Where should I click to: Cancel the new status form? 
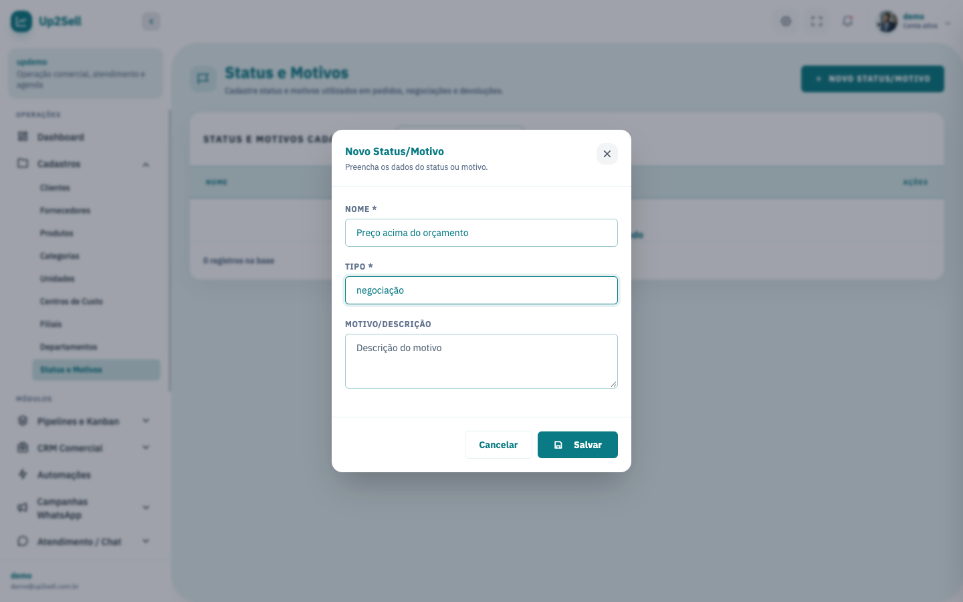pos(498,445)
